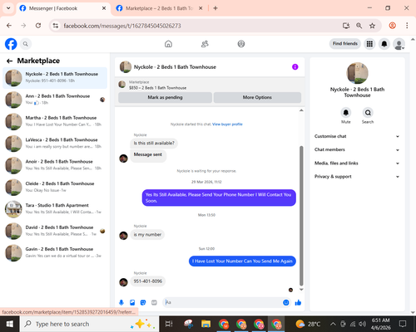The height and width of the screenshot is (332, 416).
Task: Open the notifications bell in the header
Action: pos(384,44)
